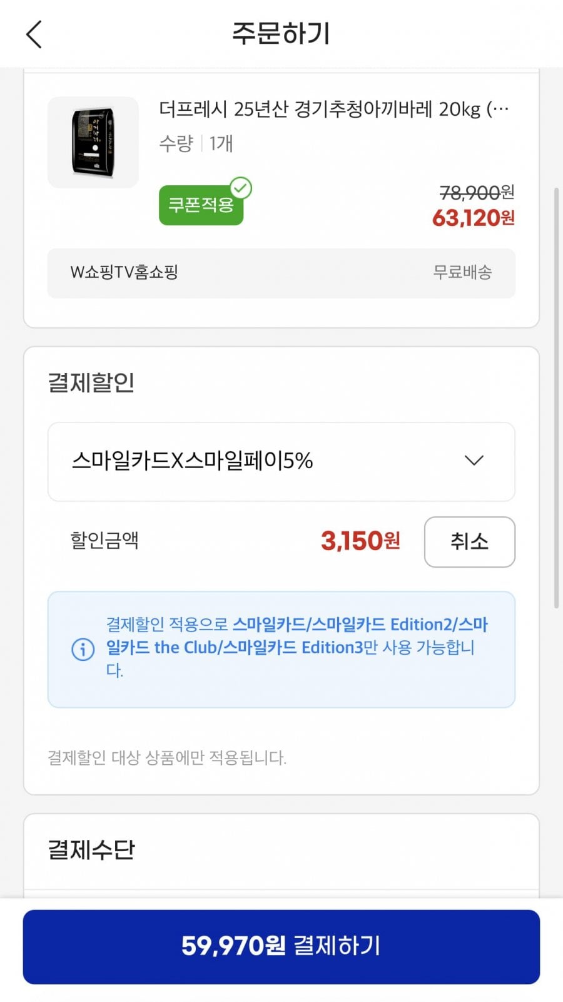Tap the 수량 1개 quantity text

(196, 143)
